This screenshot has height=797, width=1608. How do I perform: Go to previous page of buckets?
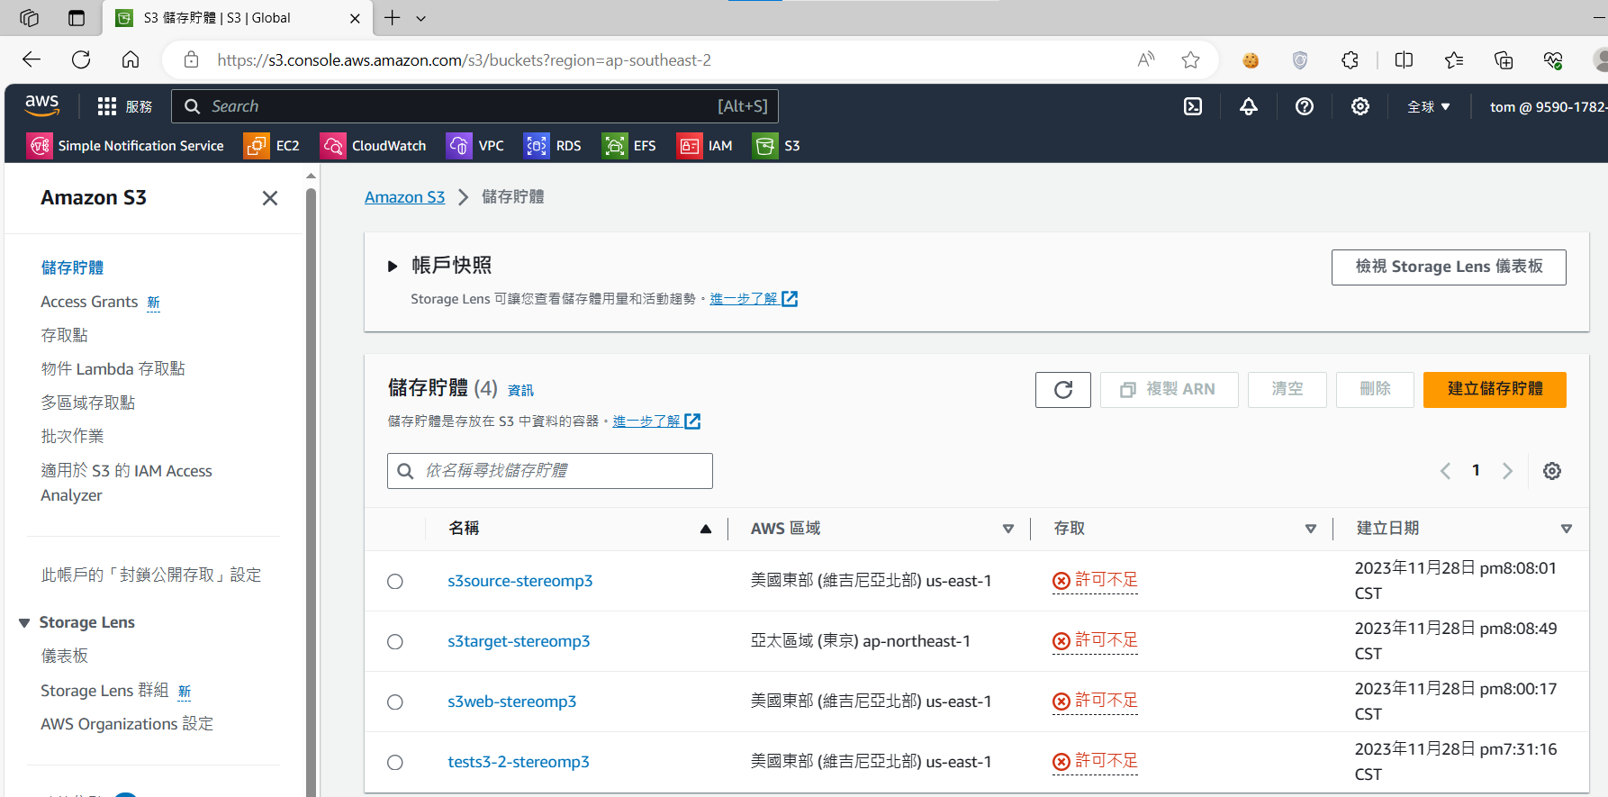pyautogui.click(x=1445, y=471)
